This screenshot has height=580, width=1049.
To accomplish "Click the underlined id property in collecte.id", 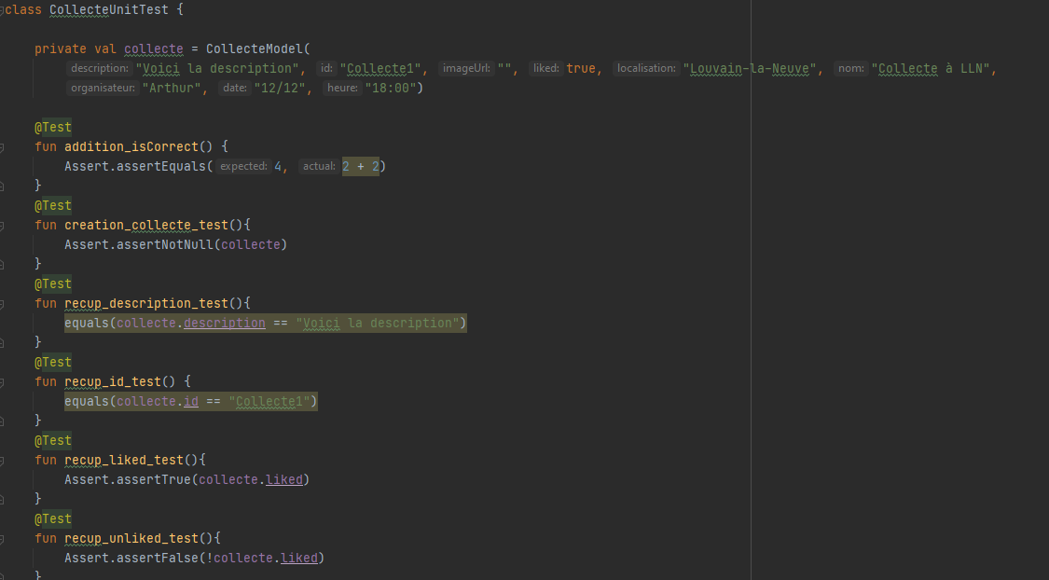I will click(x=191, y=401).
